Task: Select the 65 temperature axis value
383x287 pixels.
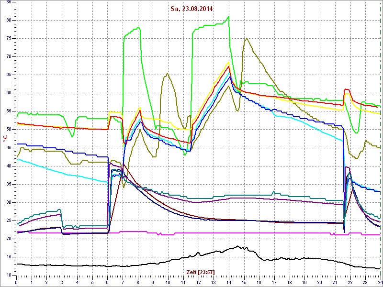Action: [8, 75]
